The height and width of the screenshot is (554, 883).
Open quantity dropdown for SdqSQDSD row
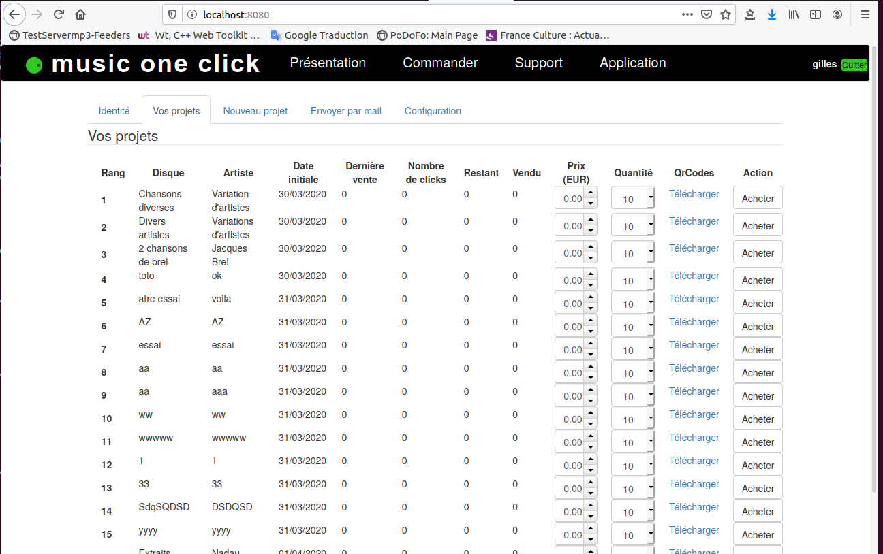pos(633,512)
